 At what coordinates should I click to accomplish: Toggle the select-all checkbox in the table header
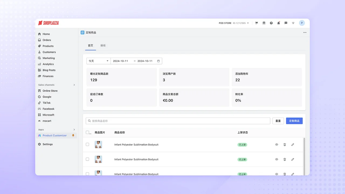tap(87, 132)
